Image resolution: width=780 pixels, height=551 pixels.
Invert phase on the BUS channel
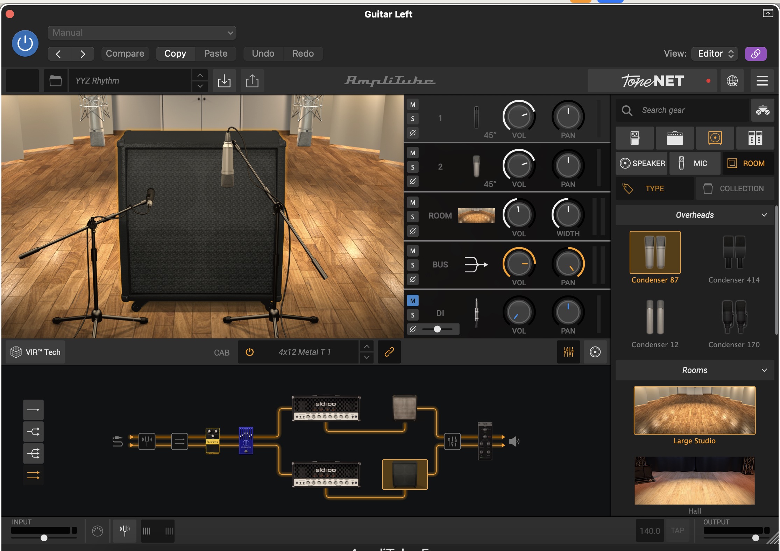(413, 279)
